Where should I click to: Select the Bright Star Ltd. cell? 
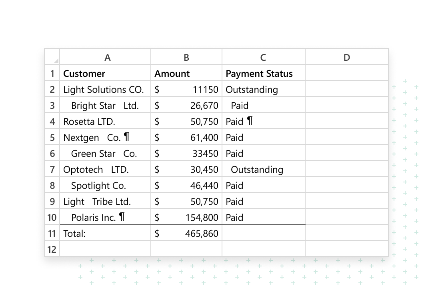pyautogui.click(x=105, y=106)
